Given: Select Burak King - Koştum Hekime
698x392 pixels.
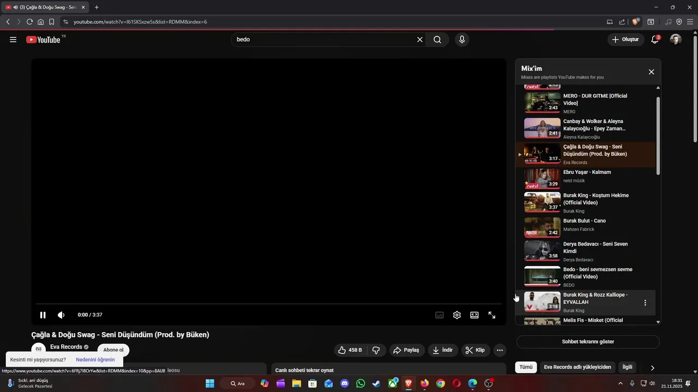Looking at the screenshot, I should (586, 203).
